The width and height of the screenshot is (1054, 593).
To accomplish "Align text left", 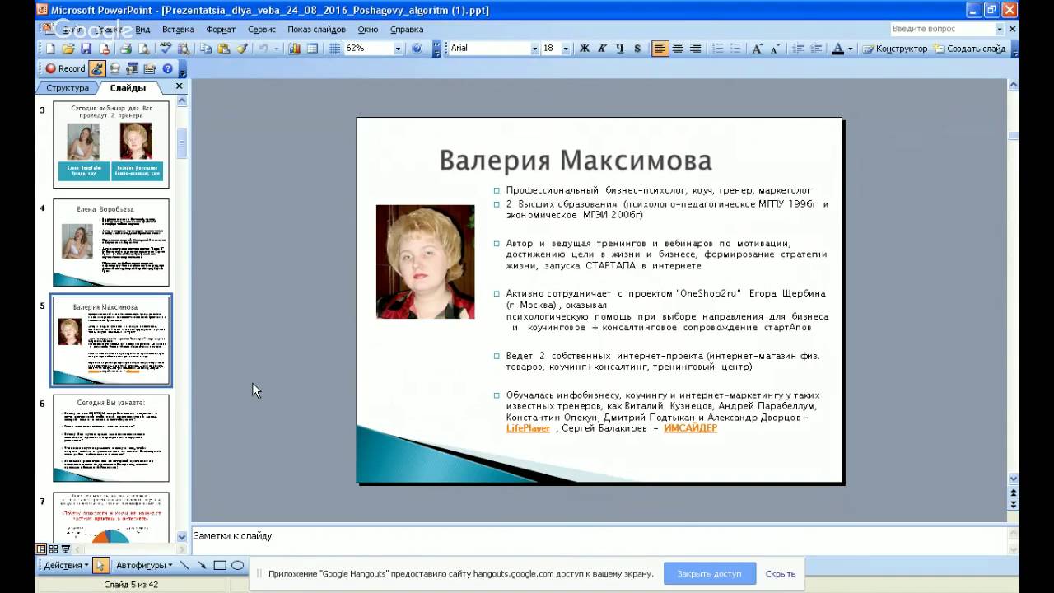I will click(660, 49).
